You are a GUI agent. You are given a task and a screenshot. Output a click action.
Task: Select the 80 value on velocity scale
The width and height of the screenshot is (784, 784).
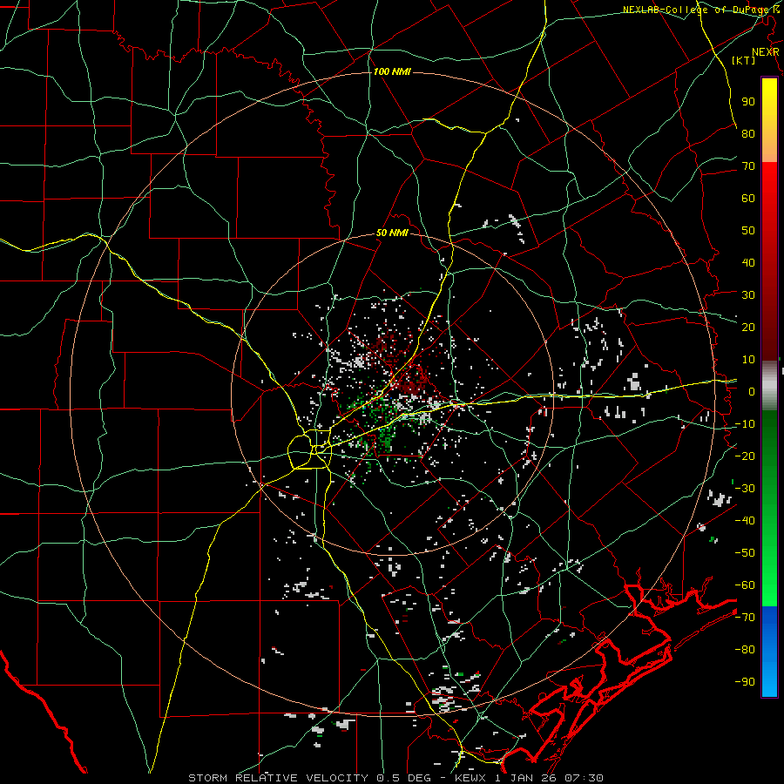coord(748,134)
